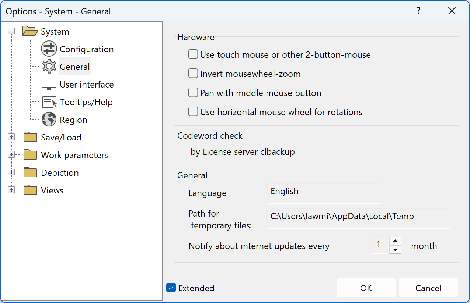Screen dimensions: 470x303
Task: Enable Pan with middle mouse button
Action: coord(193,93)
